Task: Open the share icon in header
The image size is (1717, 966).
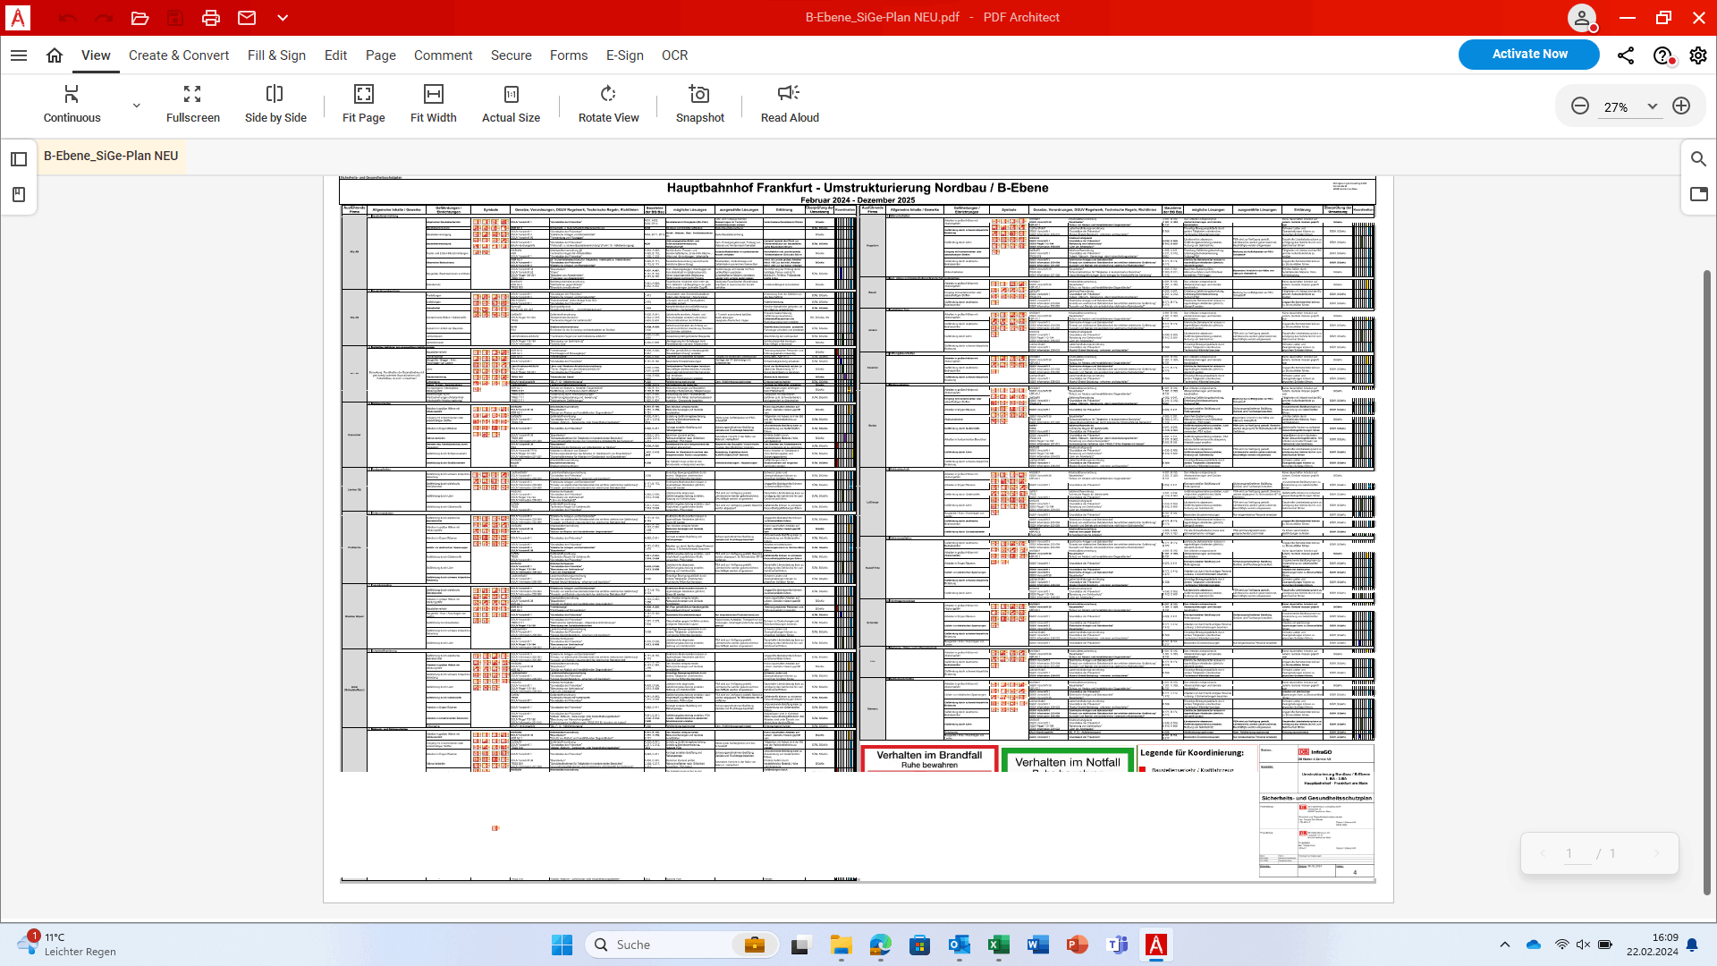Action: coord(1626,55)
